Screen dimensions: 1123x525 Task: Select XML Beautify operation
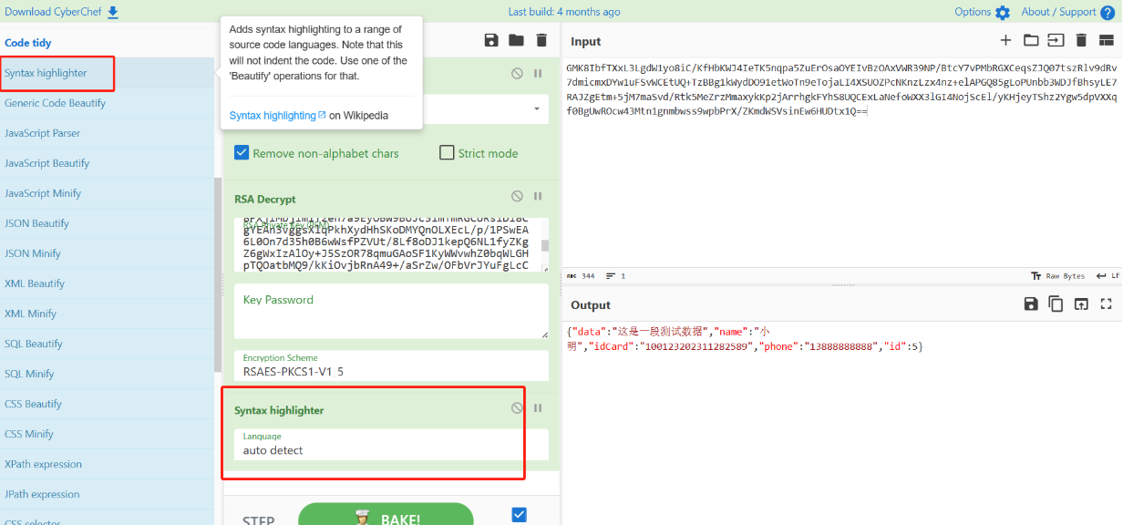click(x=107, y=283)
